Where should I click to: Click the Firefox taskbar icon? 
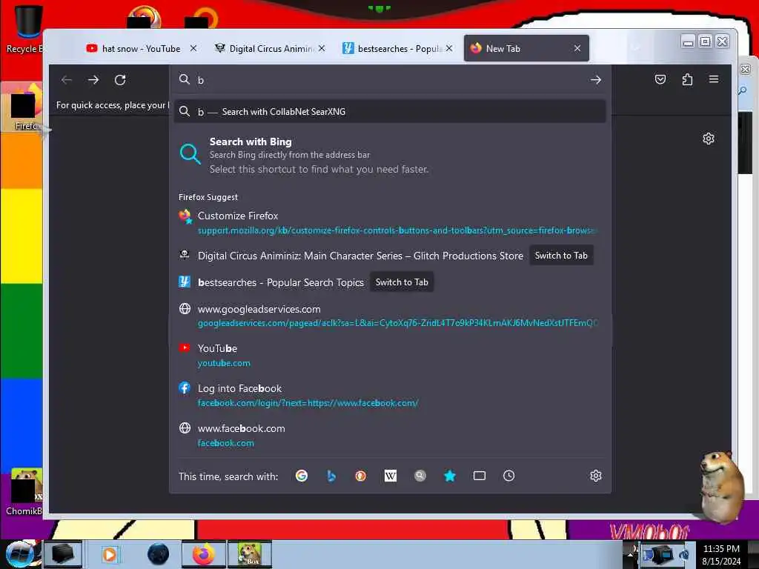[x=204, y=554]
